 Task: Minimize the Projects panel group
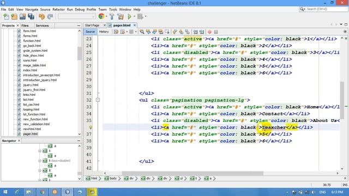79,26
